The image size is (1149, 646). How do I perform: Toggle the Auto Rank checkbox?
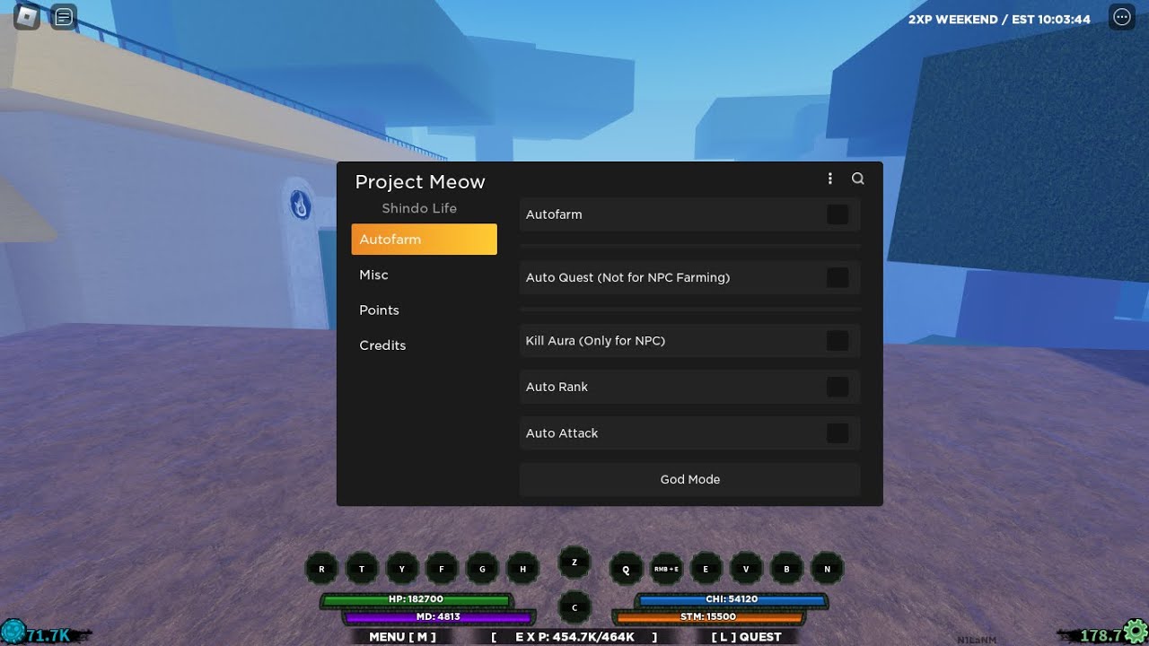tap(838, 387)
